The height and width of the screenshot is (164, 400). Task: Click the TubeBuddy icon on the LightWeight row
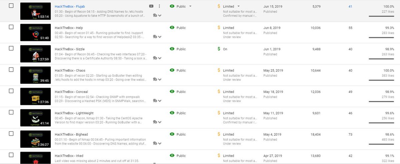155,122
